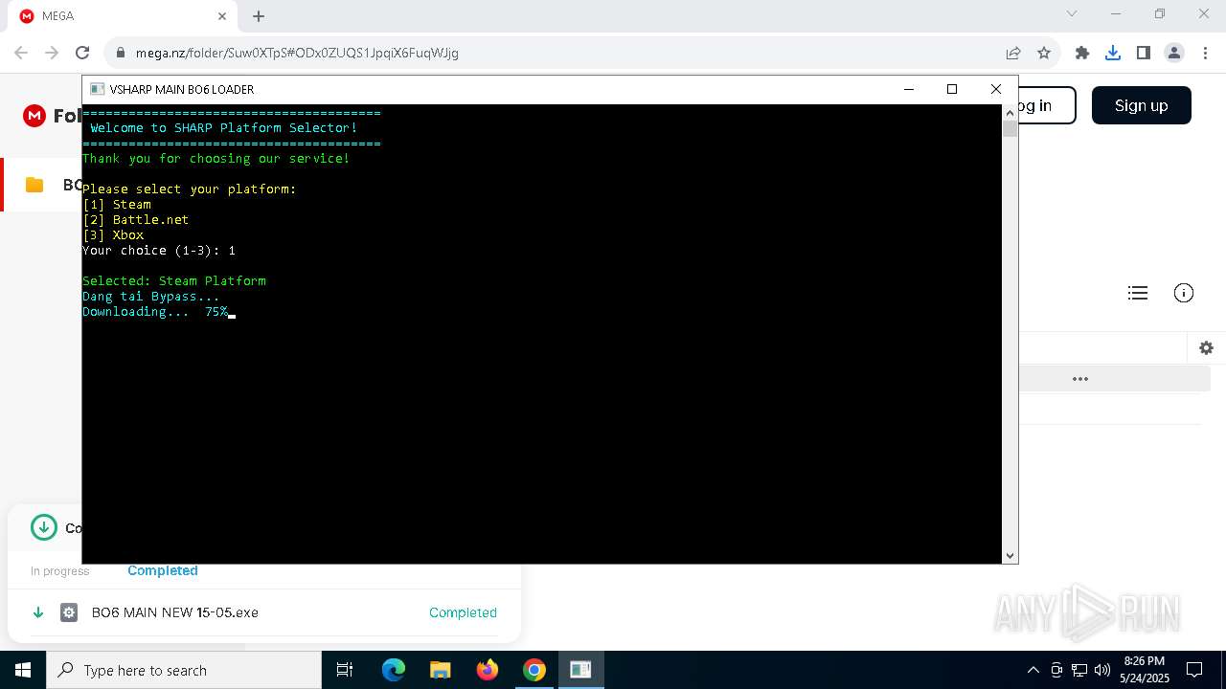Open Chrome tab search chevron
The height and width of the screenshot is (689, 1226).
pos(1072,13)
